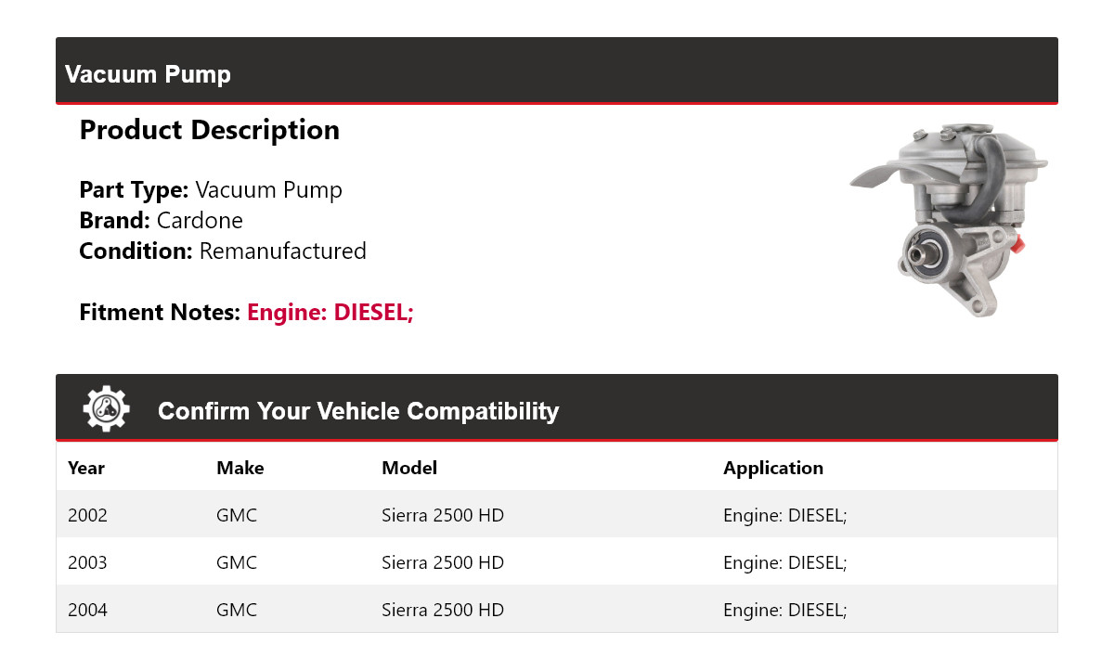Click the Model column header
The image size is (1114, 670).
point(408,468)
